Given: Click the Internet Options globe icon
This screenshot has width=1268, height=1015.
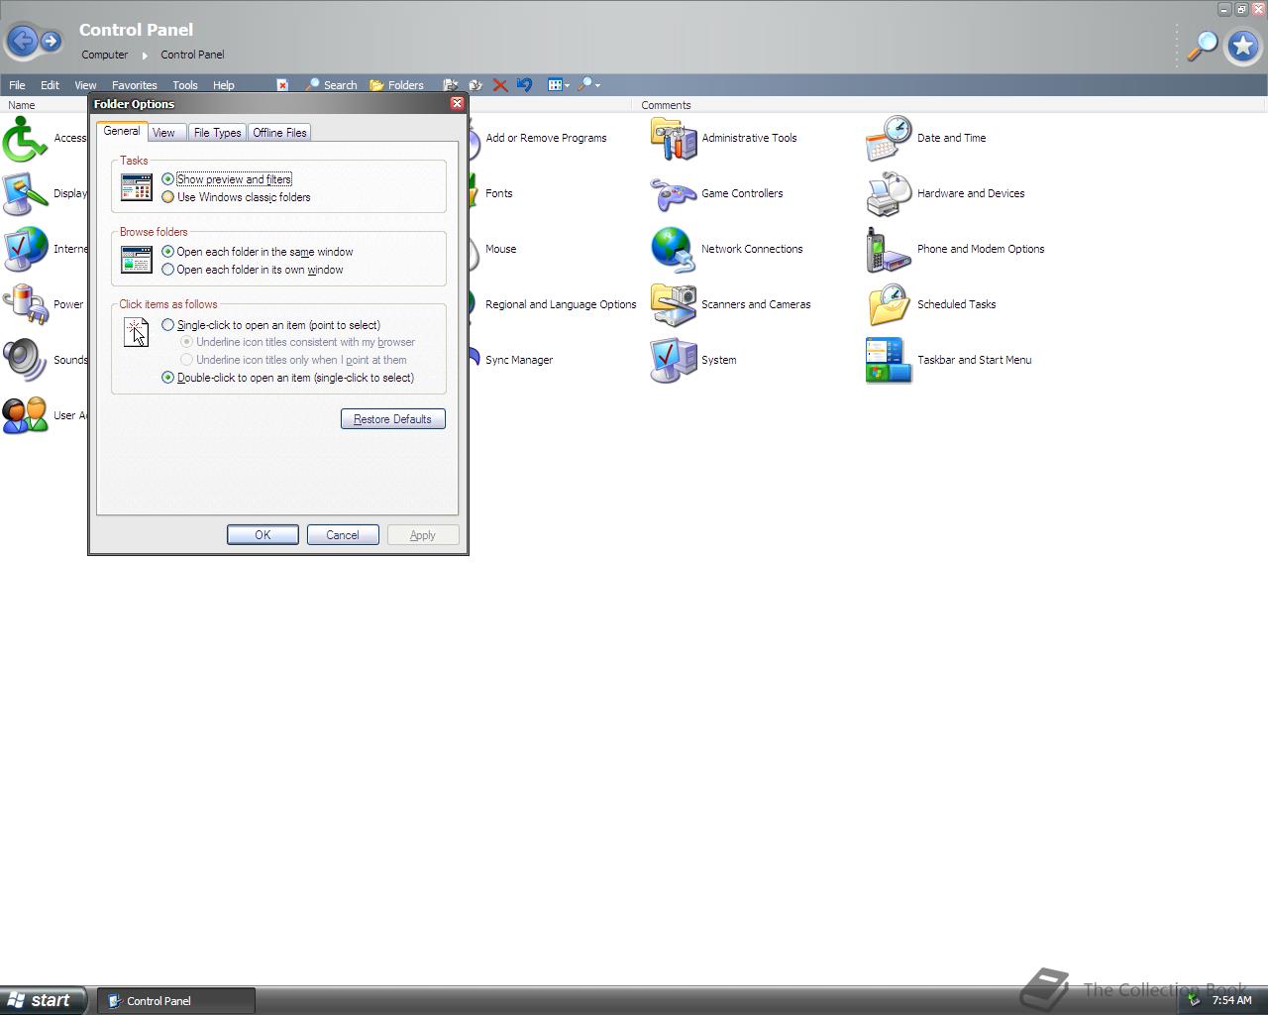Looking at the screenshot, I should (x=25, y=249).
